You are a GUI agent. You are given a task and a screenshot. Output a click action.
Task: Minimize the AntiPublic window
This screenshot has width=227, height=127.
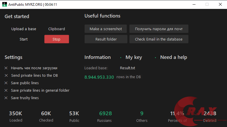[x=194, y=5]
